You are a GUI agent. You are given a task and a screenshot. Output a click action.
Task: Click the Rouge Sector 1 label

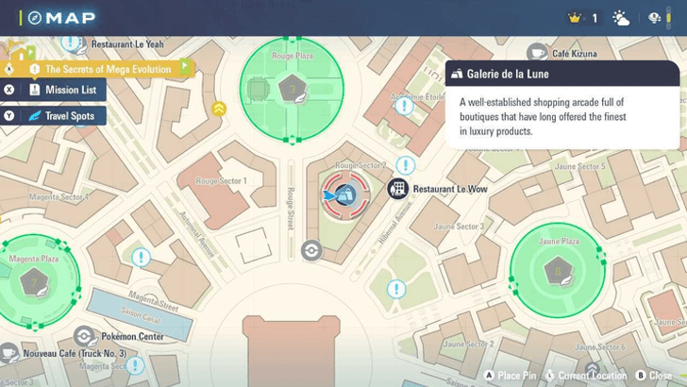[221, 181]
